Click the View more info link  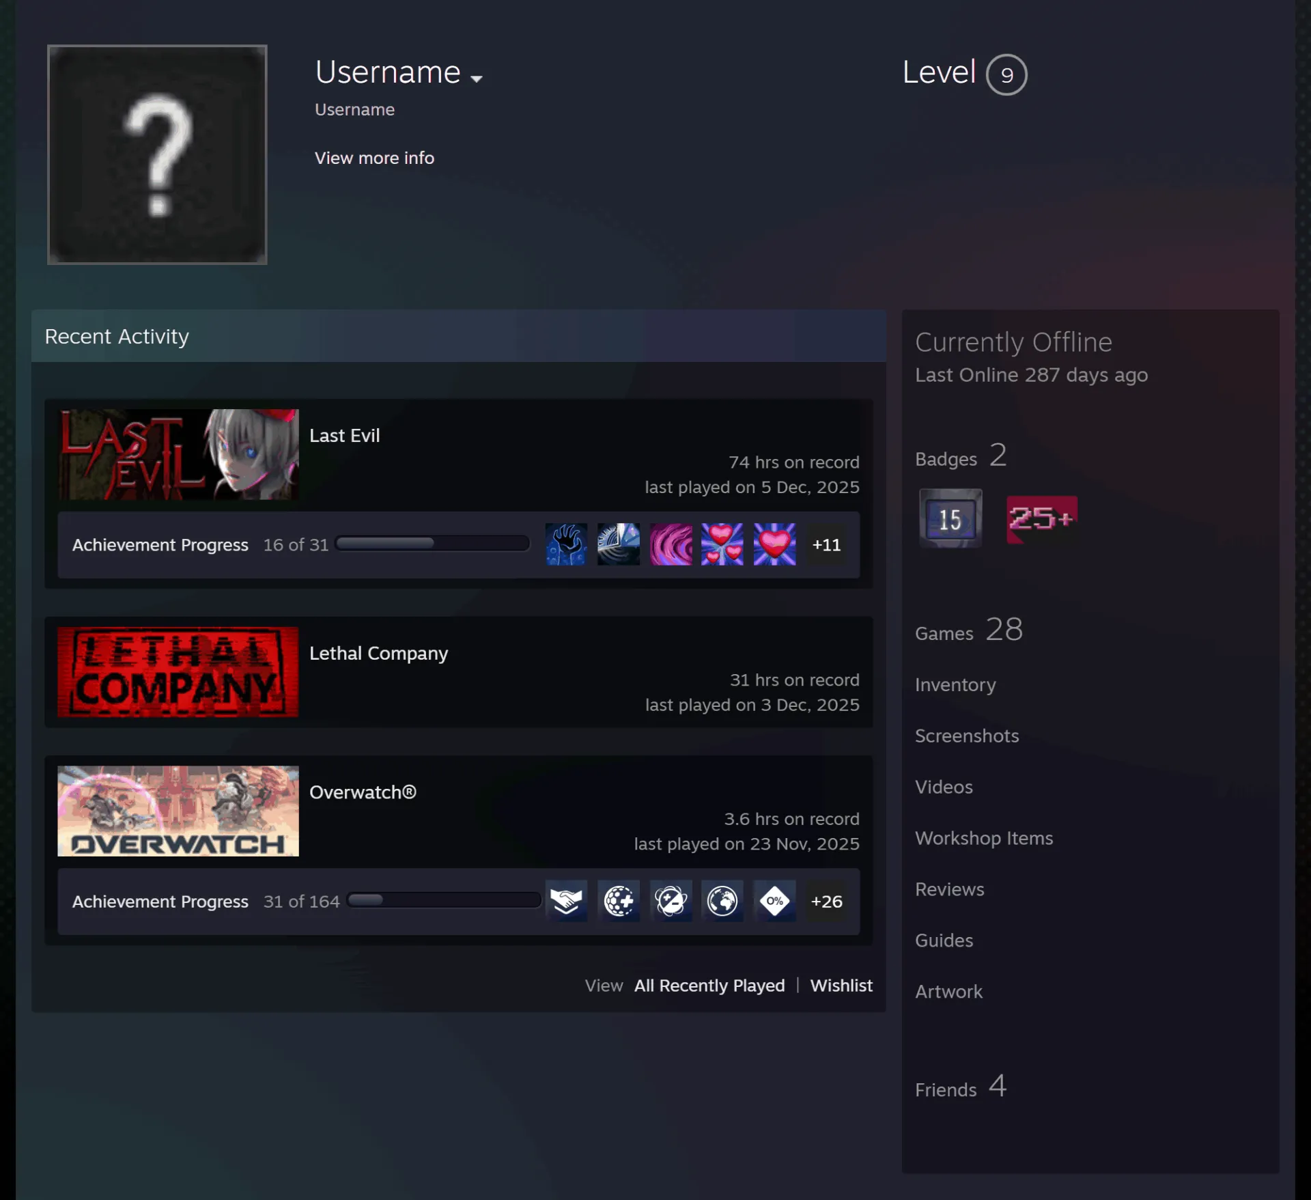click(374, 158)
